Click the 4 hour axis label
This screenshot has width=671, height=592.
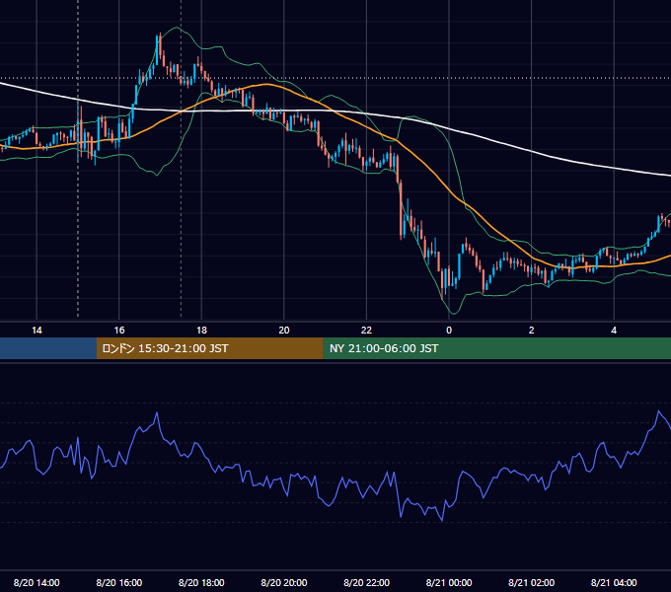coord(614,331)
